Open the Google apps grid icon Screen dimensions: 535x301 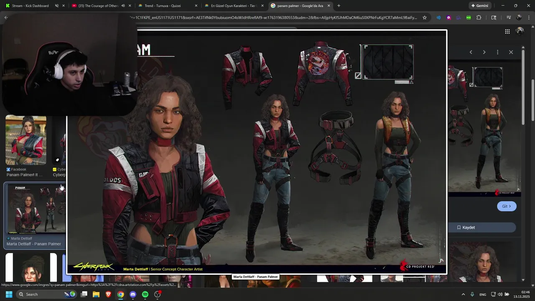[507, 31]
